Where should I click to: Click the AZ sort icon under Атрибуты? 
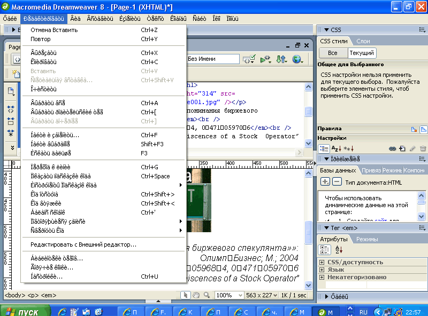339,250
